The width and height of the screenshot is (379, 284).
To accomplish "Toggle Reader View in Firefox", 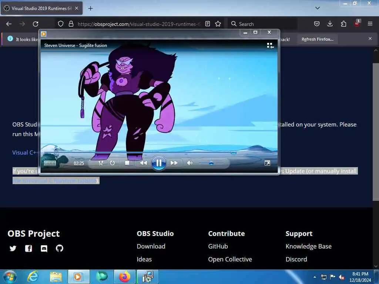I will 207,24.
